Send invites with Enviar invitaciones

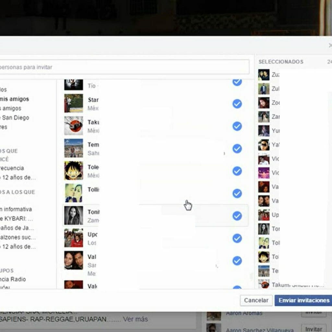pyautogui.click(x=303, y=300)
